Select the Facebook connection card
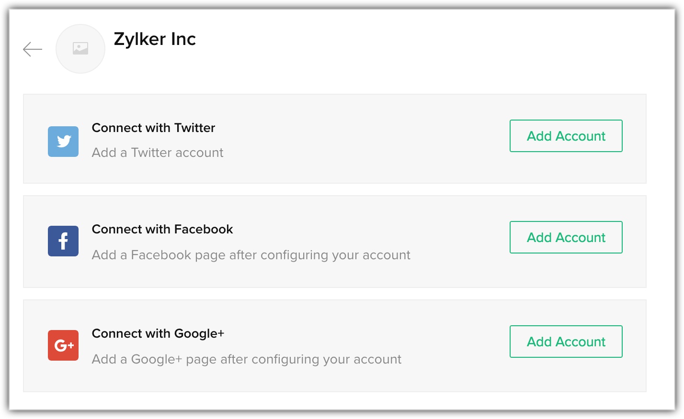This screenshot has width=684, height=419. [335, 242]
